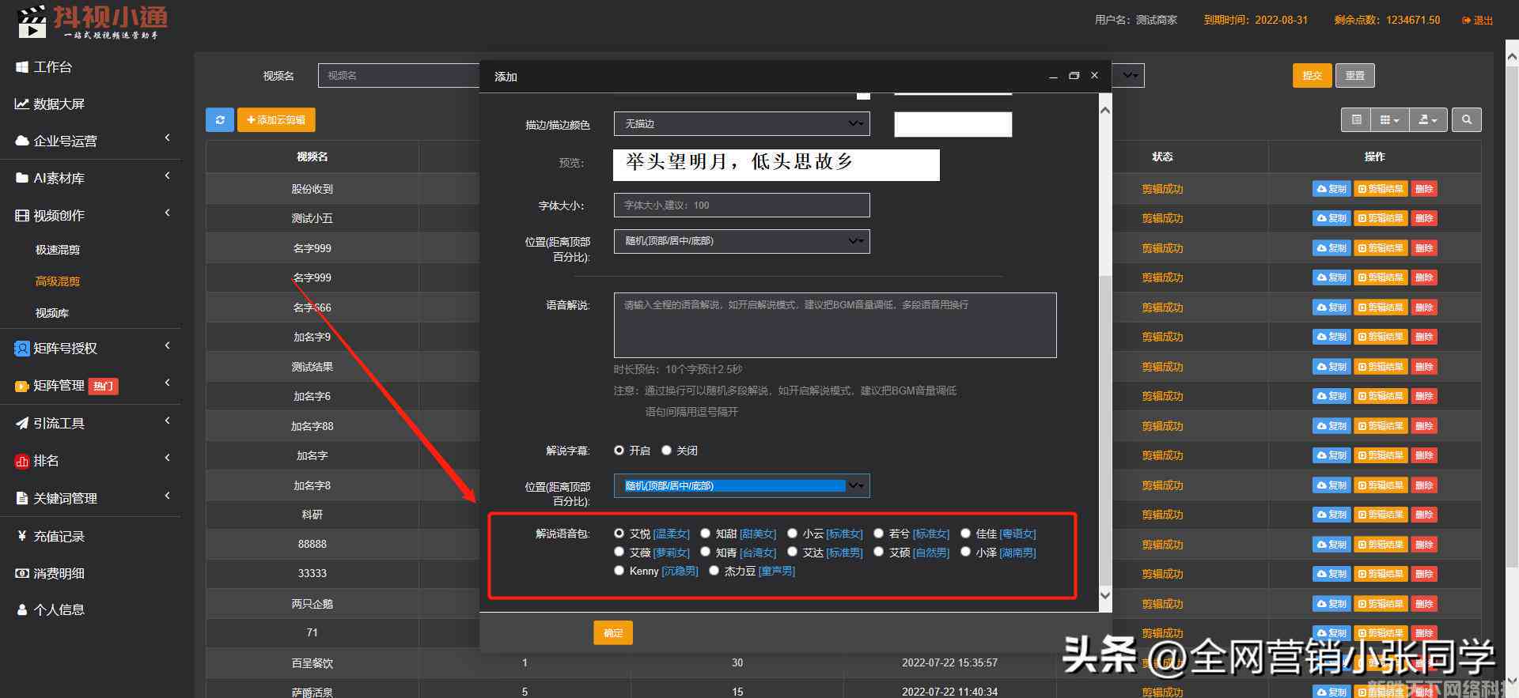Open 数据大屏 menu item
This screenshot has width=1519, height=698.
click(59, 104)
